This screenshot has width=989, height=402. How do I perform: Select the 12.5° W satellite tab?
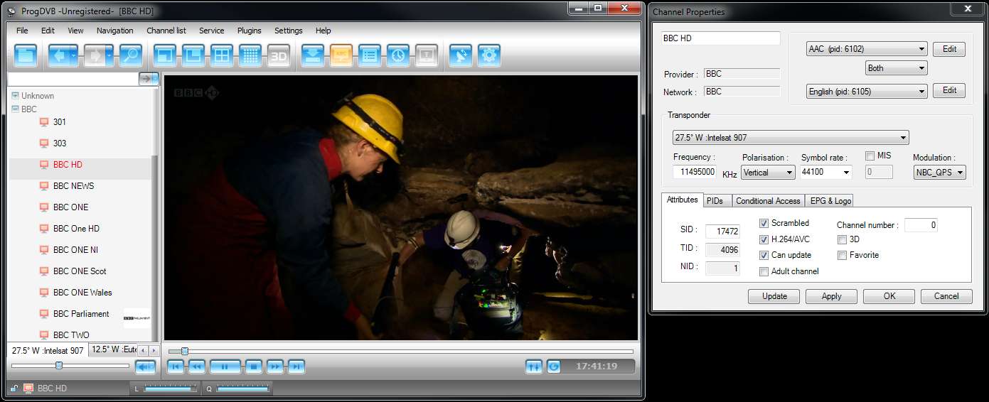tap(113, 349)
